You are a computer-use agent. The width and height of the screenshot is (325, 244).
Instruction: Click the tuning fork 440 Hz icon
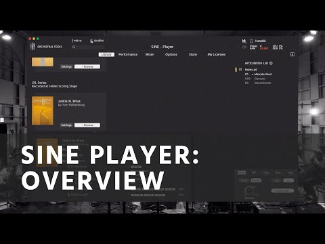(x=72, y=41)
